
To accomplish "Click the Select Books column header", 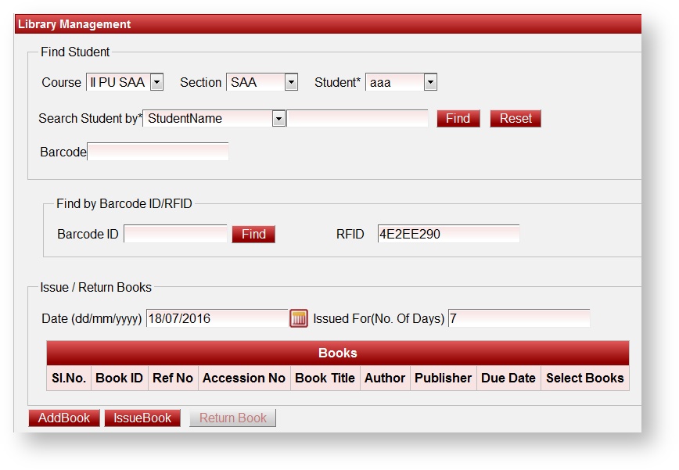I will pyautogui.click(x=584, y=378).
